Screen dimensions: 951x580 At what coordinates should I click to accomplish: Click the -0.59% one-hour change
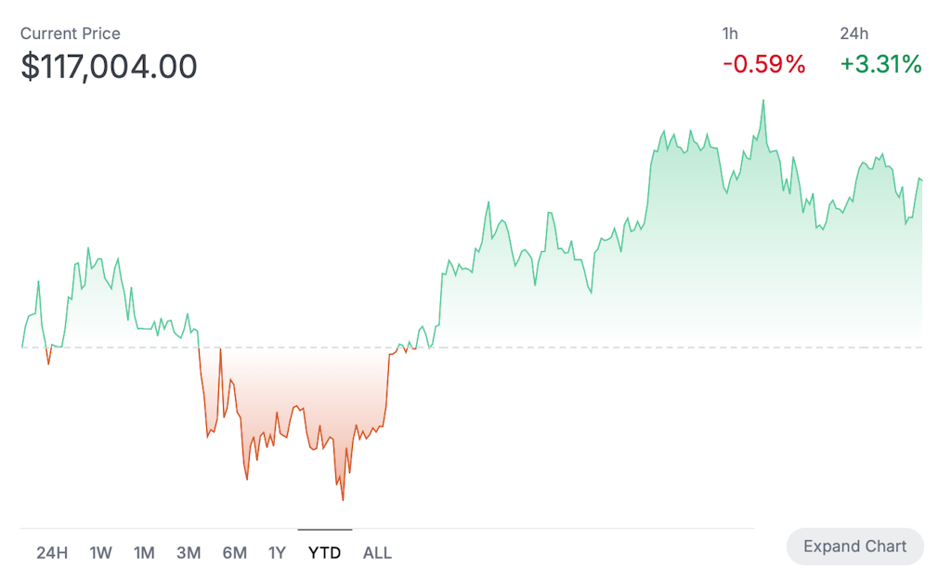tap(763, 64)
